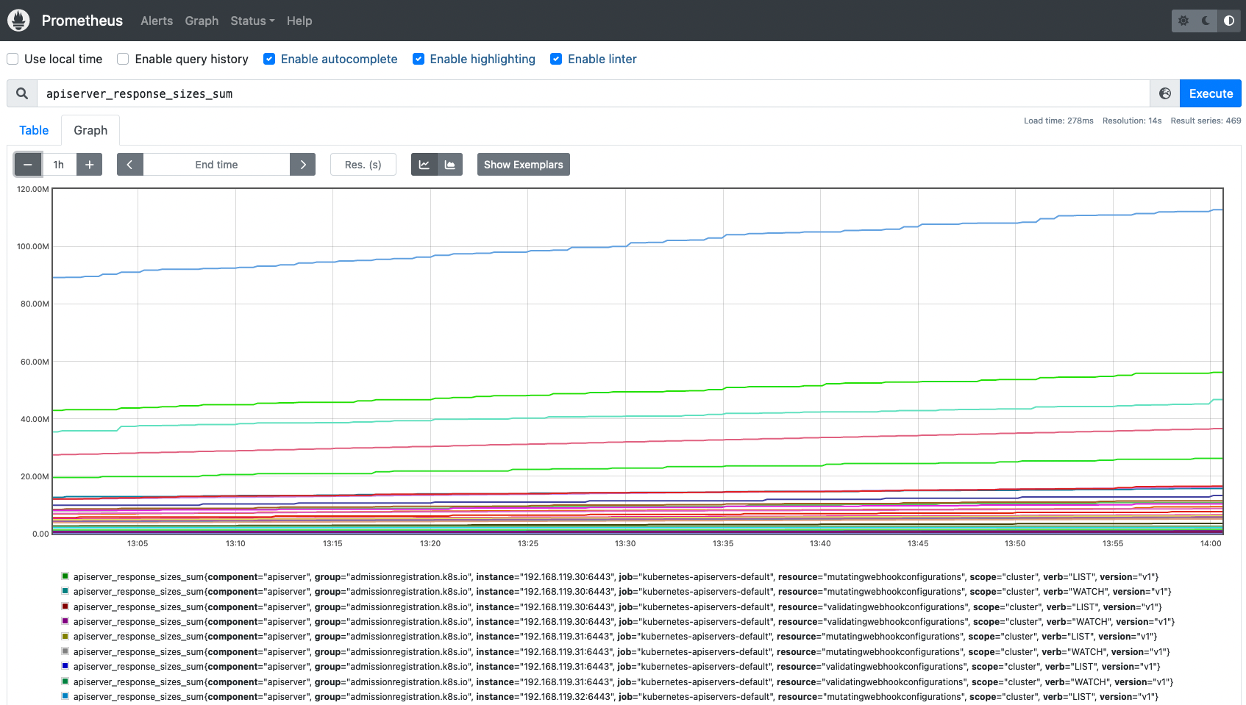Switch to dark theme moon icon
This screenshot has width=1246, height=705.
tap(1206, 21)
